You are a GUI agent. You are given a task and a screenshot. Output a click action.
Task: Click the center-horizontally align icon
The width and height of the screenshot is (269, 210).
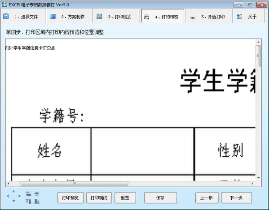(37, 193)
